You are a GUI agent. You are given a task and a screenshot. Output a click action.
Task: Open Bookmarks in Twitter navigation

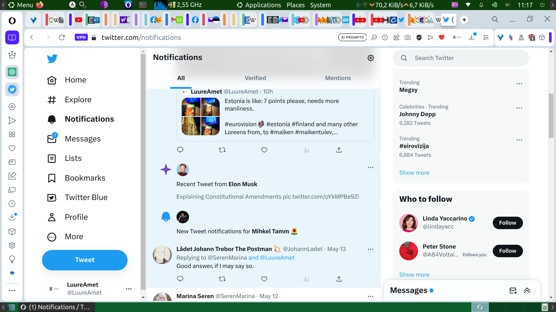76,178
